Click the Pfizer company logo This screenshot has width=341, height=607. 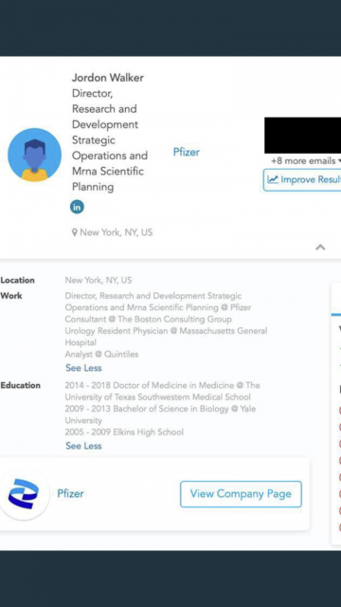24,493
